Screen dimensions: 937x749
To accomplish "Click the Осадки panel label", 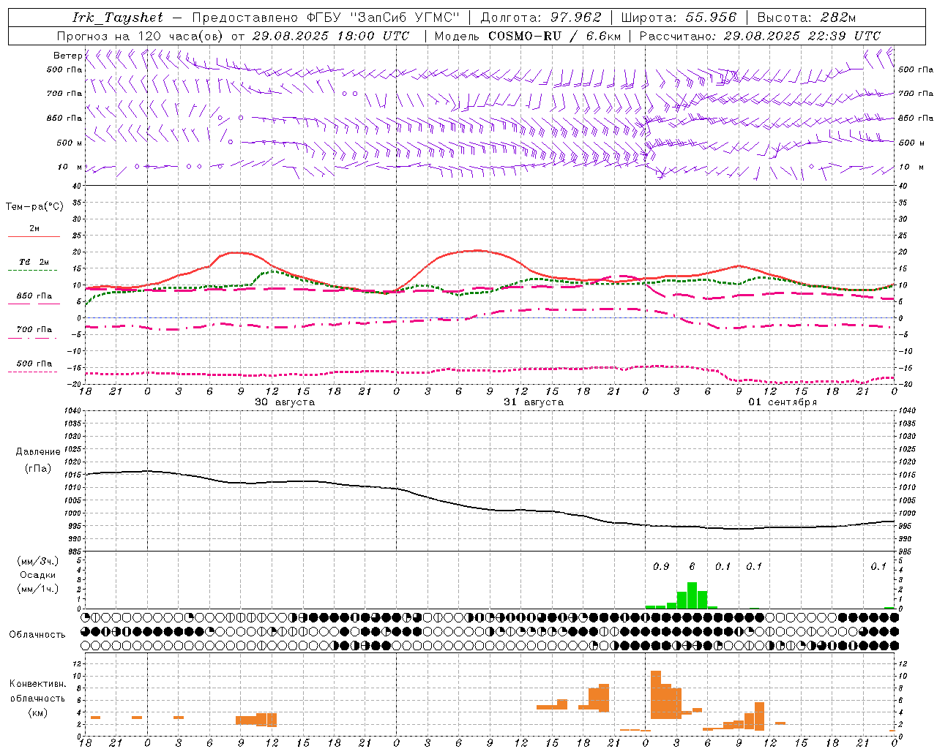I will point(38,575).
